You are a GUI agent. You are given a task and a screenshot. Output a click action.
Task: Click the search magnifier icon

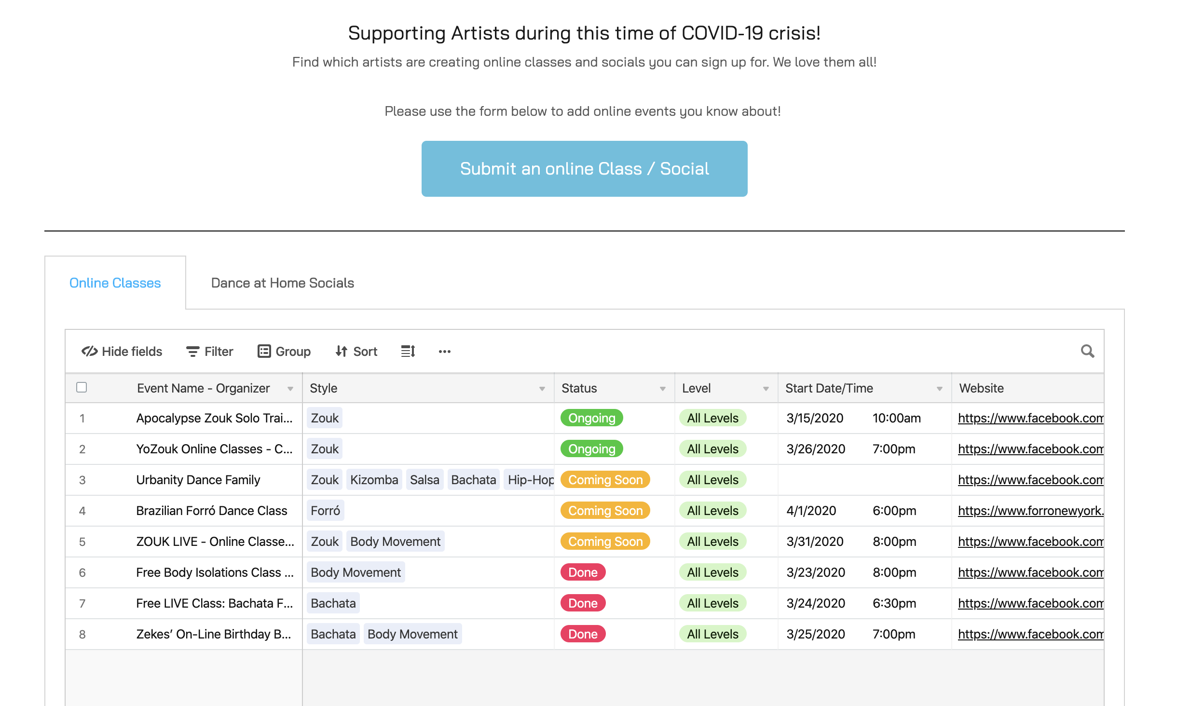[1087, 351]
